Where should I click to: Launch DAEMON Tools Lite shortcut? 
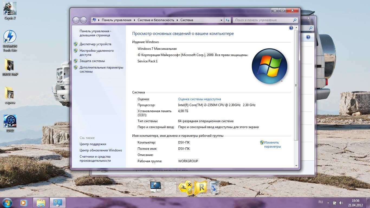pyautogui.click(x=10, y=41)
